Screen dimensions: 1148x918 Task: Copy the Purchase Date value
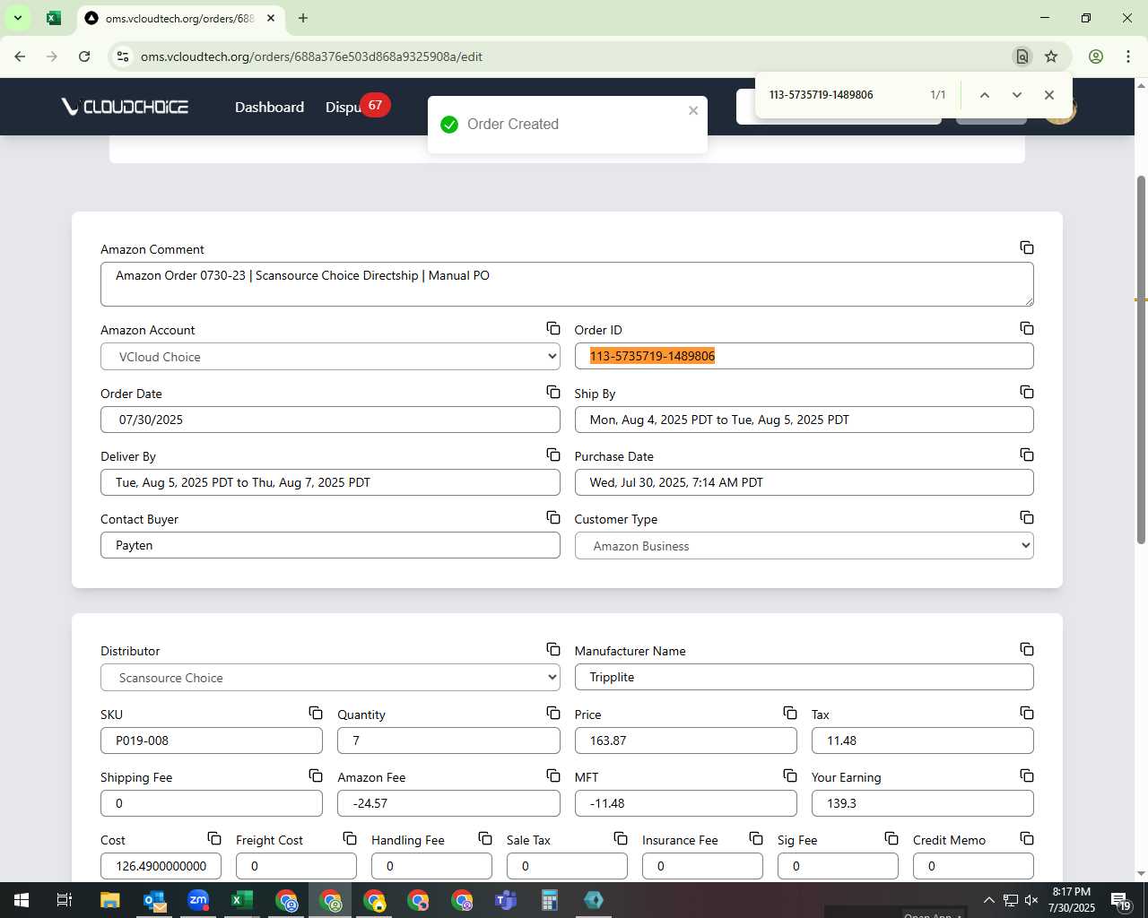[1027, 455]
